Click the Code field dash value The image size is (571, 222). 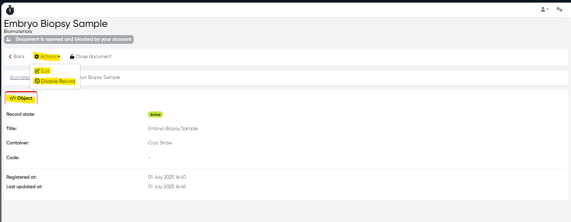coord(149,157)
